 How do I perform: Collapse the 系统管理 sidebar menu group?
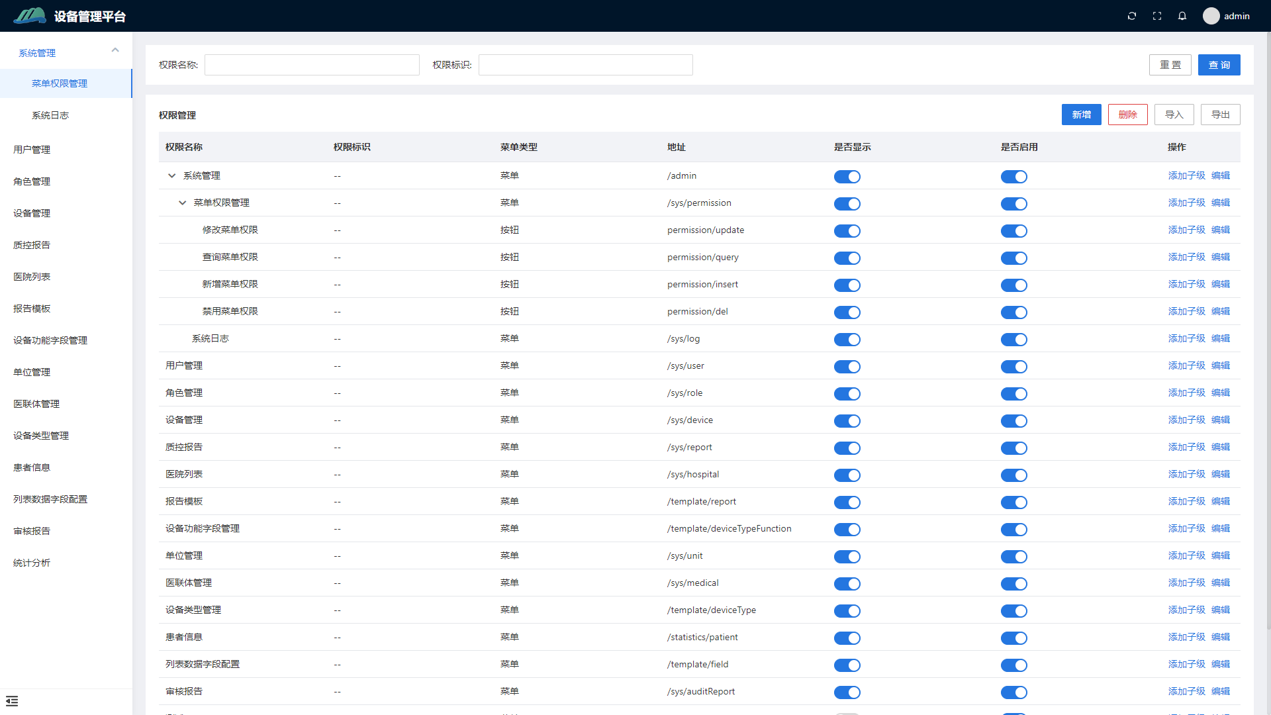coord(115,50)
